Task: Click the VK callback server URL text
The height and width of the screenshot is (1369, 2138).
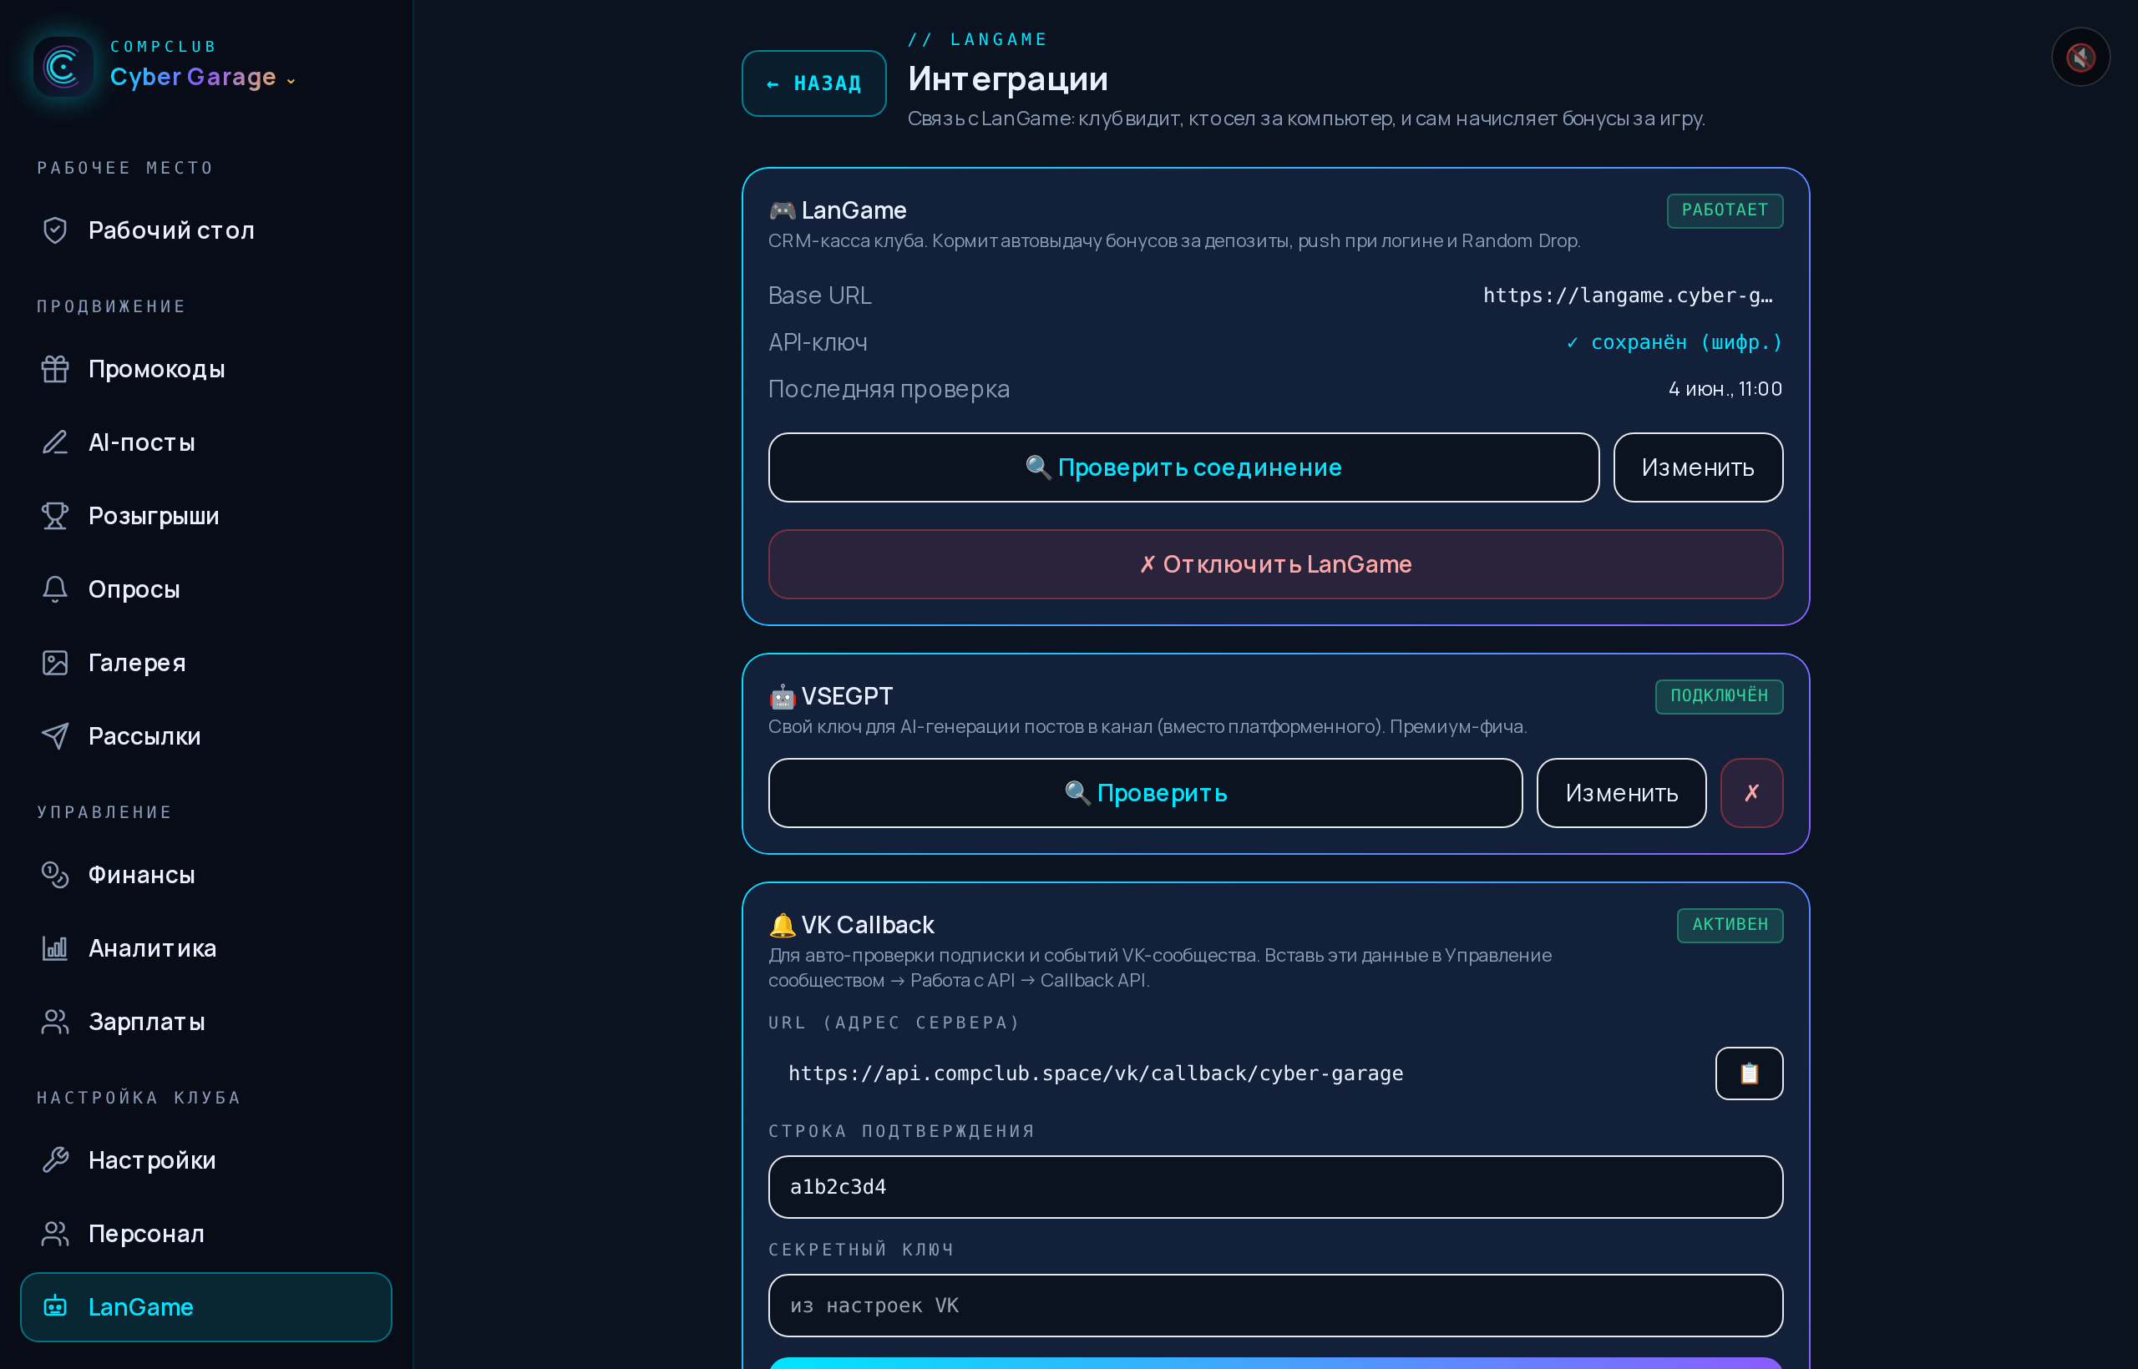Action: tap(1096, 1073)
